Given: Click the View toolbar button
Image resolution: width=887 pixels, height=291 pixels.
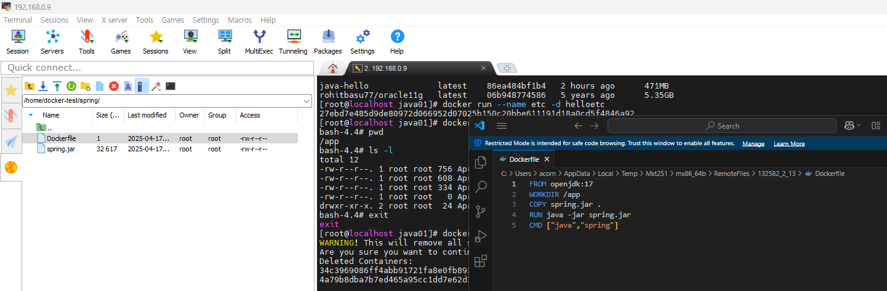Looking at the screenshot, I should click(190, 42).
